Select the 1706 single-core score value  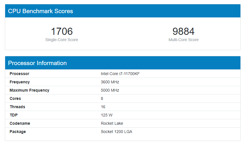62,31
